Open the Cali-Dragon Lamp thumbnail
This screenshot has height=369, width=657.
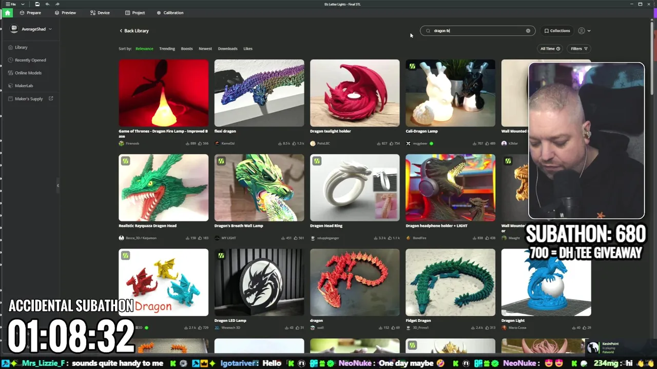[450, 93]
